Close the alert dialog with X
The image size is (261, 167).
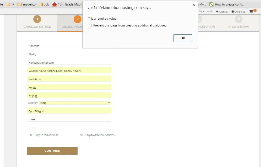pos(194,5)
